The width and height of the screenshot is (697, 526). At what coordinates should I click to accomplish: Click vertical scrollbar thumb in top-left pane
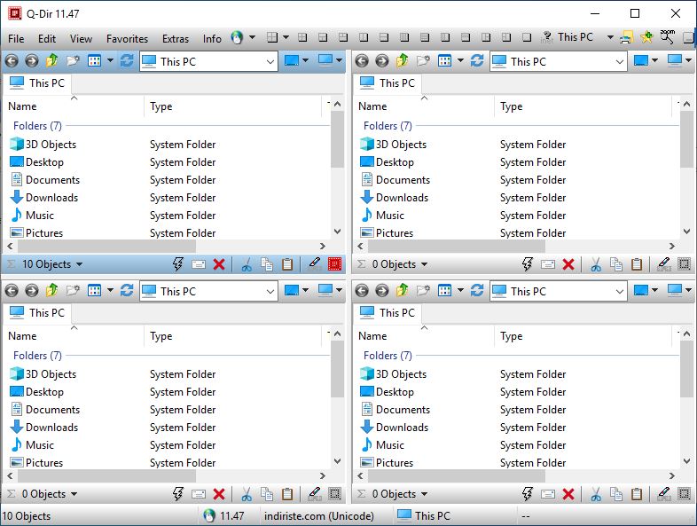[337, 139]
